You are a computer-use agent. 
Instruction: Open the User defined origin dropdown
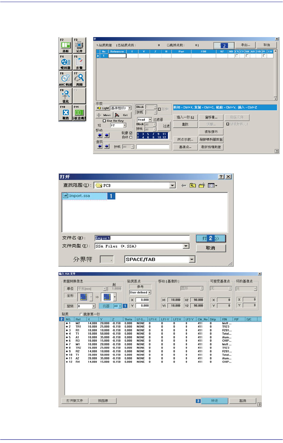coord(149,292)
